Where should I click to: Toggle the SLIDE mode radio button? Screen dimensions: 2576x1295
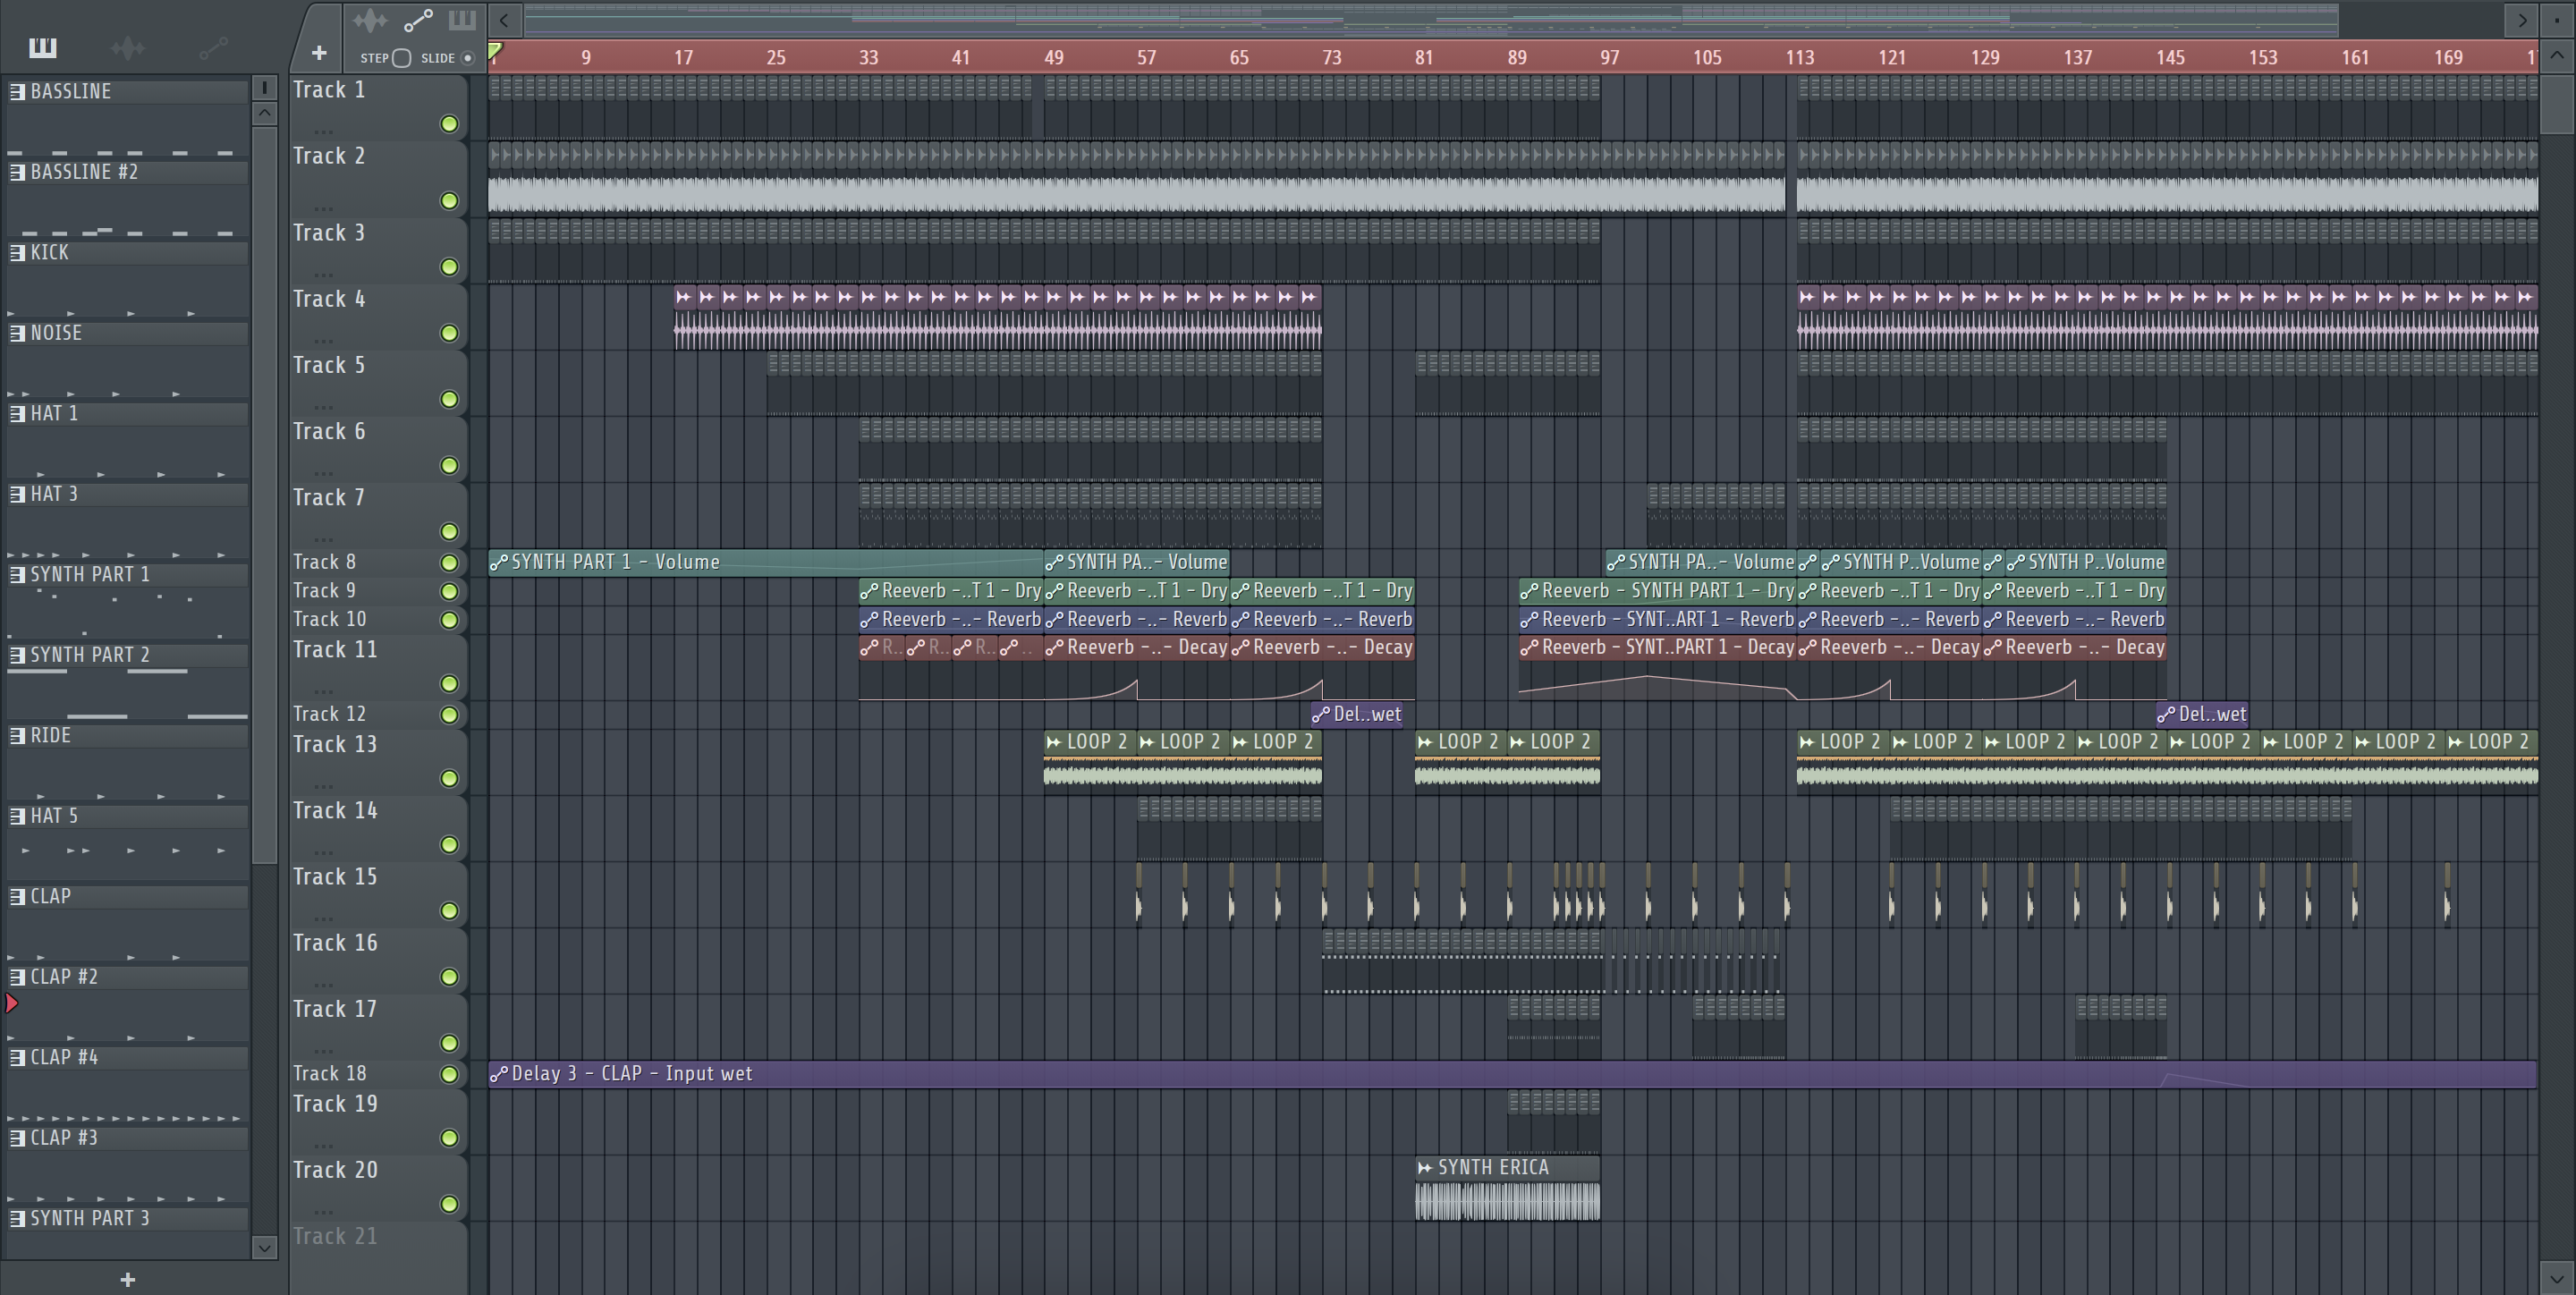[467, 58]
